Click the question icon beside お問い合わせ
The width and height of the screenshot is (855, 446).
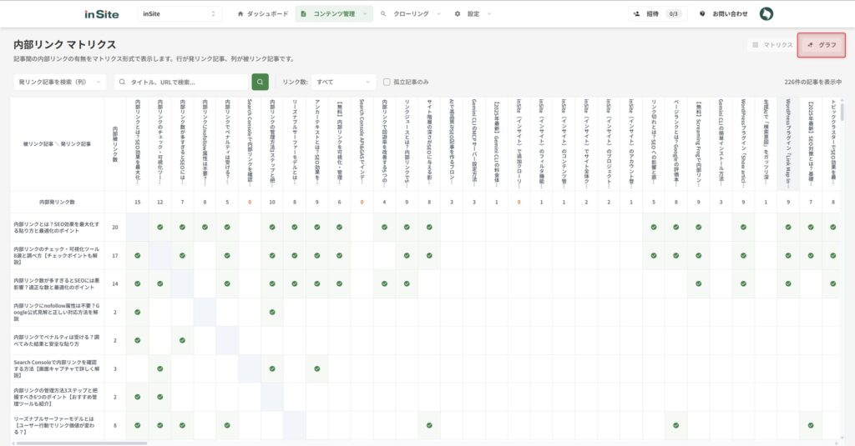pos(702,14)
